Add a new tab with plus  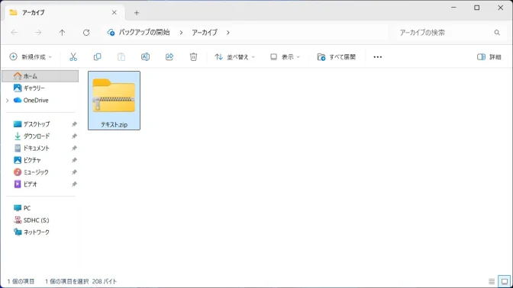pos(137,13)
